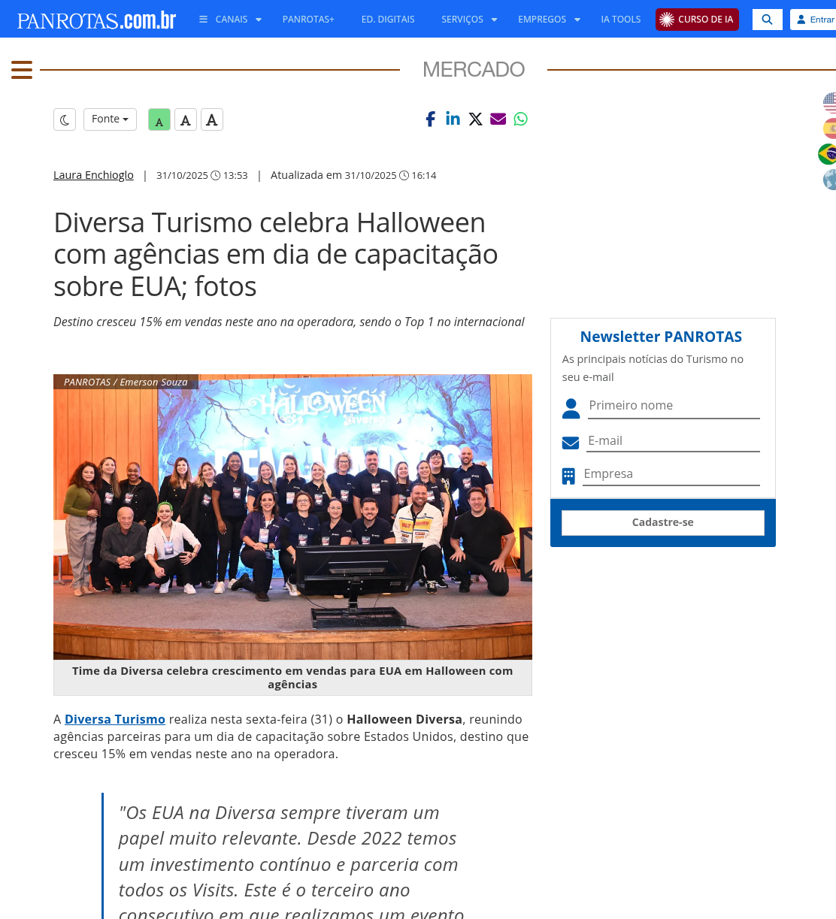Switch language with the US flag
The width and height of the screenshot is (836, 919).
829,103
